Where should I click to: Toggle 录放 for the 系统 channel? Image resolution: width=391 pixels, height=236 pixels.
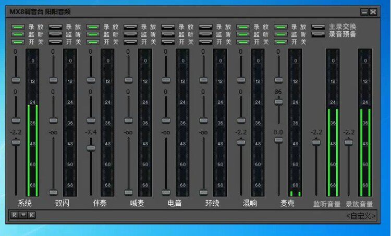click(x=18, y=27)
